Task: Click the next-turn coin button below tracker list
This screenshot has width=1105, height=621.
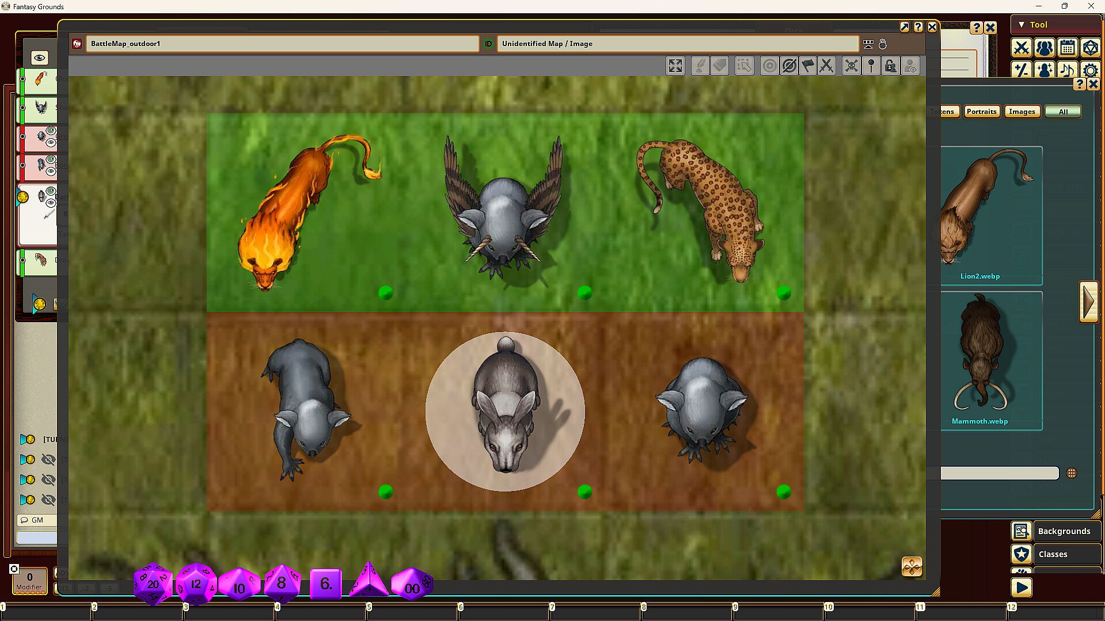Action: (x=39, y=303)
